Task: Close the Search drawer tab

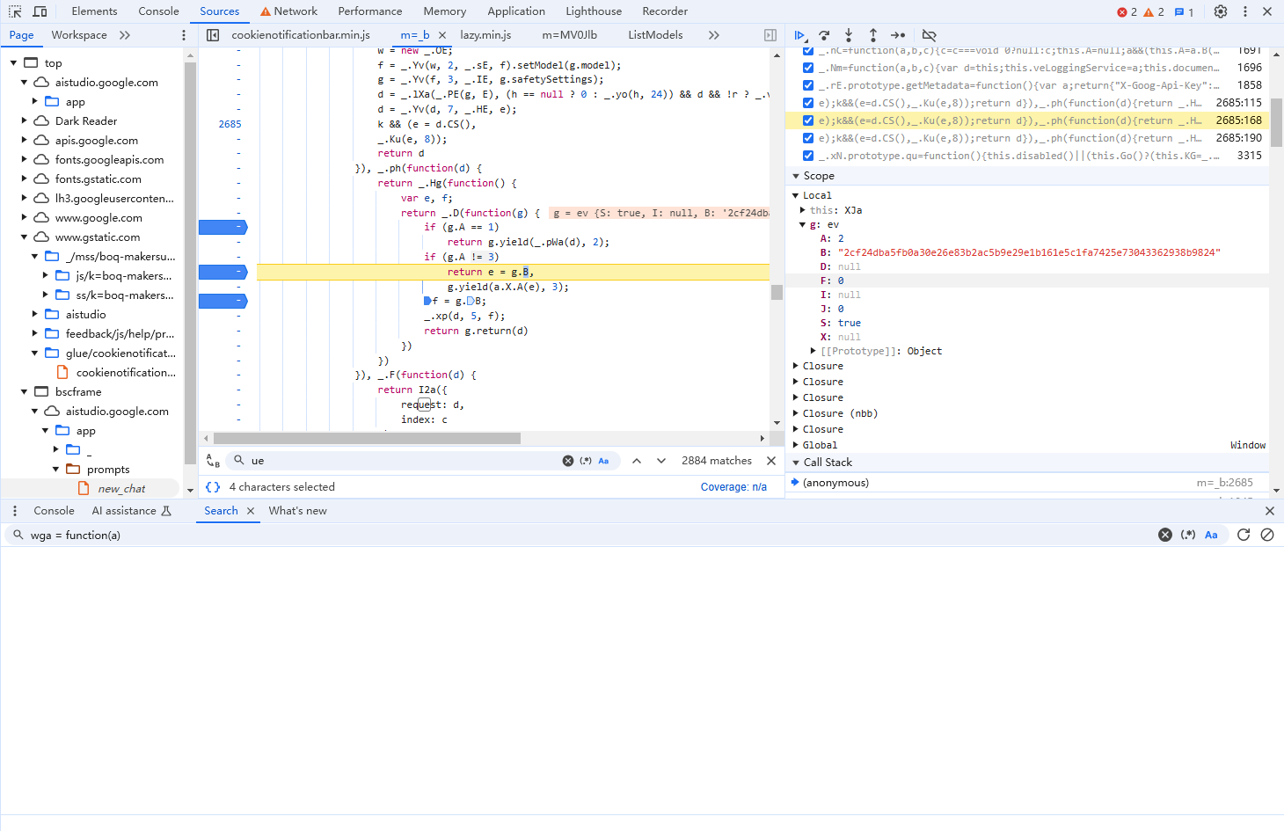Action: (251, 511)
